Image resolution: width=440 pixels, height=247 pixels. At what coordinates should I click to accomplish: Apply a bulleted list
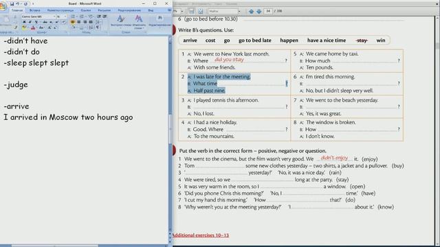73,16
